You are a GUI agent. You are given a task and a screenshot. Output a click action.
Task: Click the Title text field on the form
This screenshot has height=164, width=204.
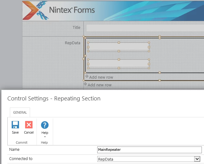145,28
